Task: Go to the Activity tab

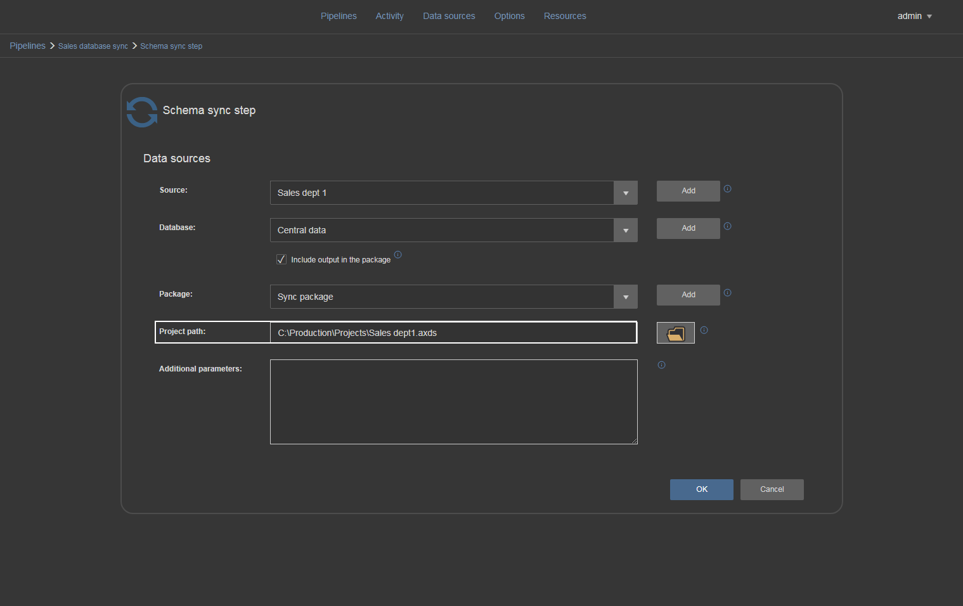Action: 389,16
